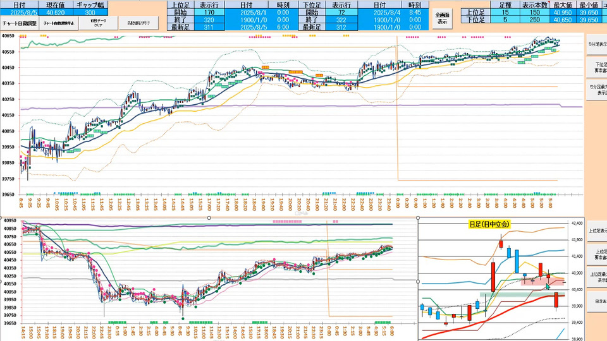Screen dimensions: 607x341
Task: Click the チャート自動調整 button
Action: tap(20, 23)
